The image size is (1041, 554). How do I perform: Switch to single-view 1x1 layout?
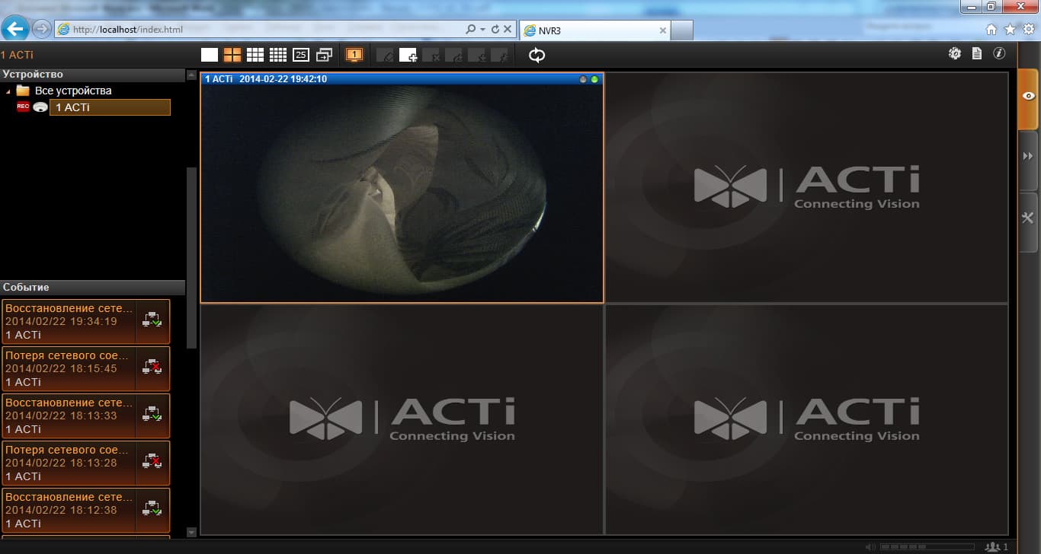[210, 55]
